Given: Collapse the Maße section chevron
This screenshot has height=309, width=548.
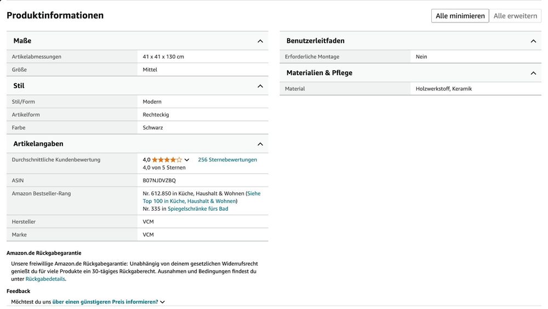Looking at the screenshot, I should [x=260, y=41].
